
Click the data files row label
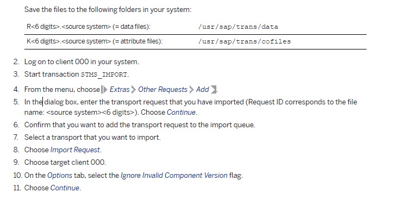89,27
